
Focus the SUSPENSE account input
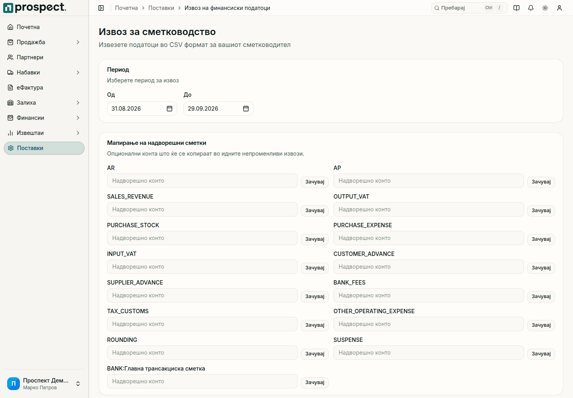(429, 353)
